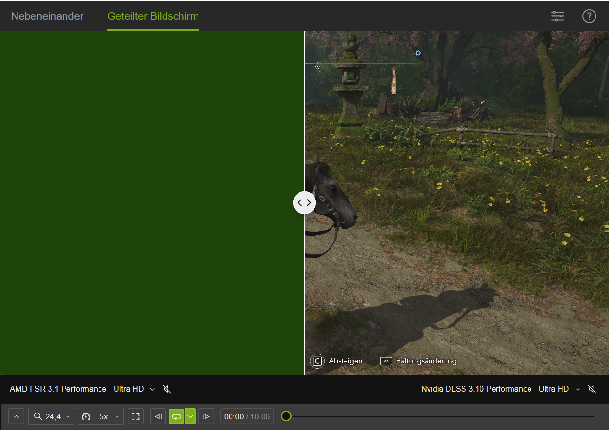This screenshot has width=612, height=431.
Task: Select the Geteilter Bildschirm tab
Action: click(153, 16)
